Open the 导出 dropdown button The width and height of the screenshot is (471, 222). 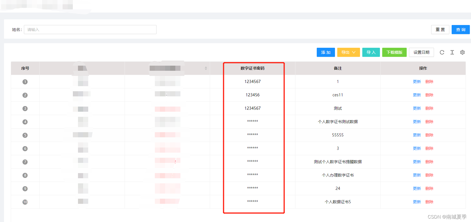[x=349, y=52]
